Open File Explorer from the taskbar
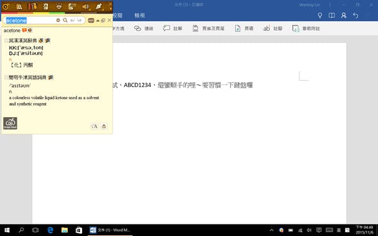This screenshot has width=378, height=236. click(x=64, y=230)
